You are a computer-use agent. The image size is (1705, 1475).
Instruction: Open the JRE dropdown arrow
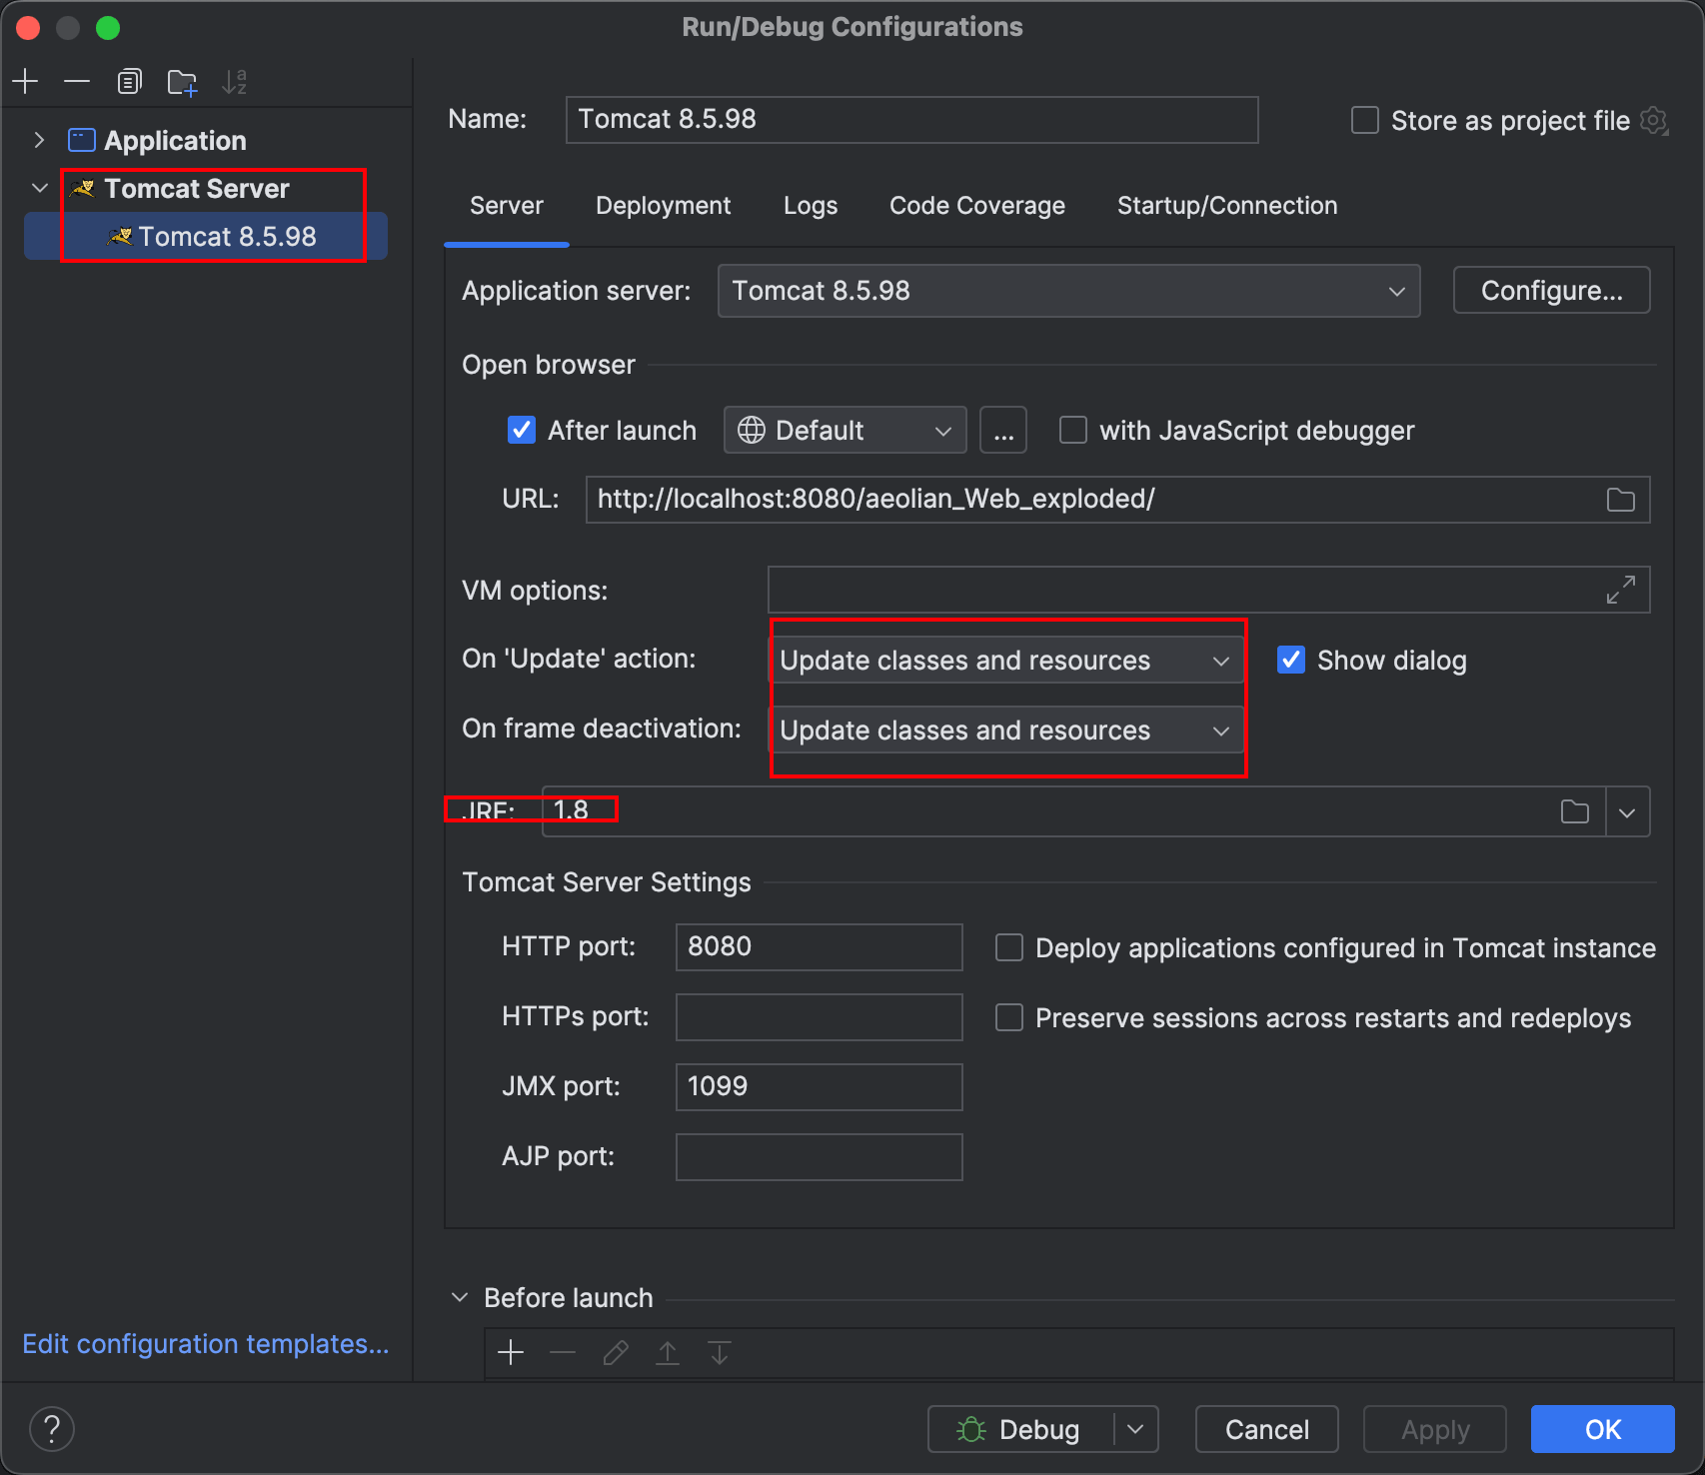(1627, 811)
